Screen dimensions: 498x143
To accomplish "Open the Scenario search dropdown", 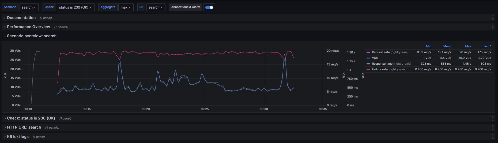I will [x=29, y=7].
